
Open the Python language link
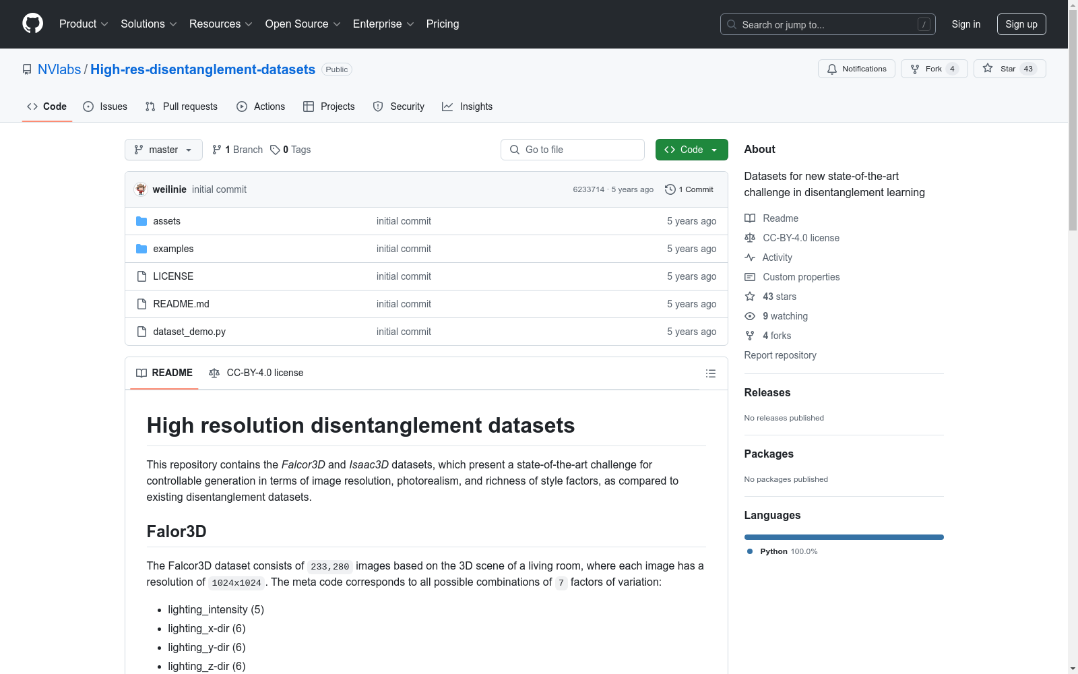(x=782, y=551)
